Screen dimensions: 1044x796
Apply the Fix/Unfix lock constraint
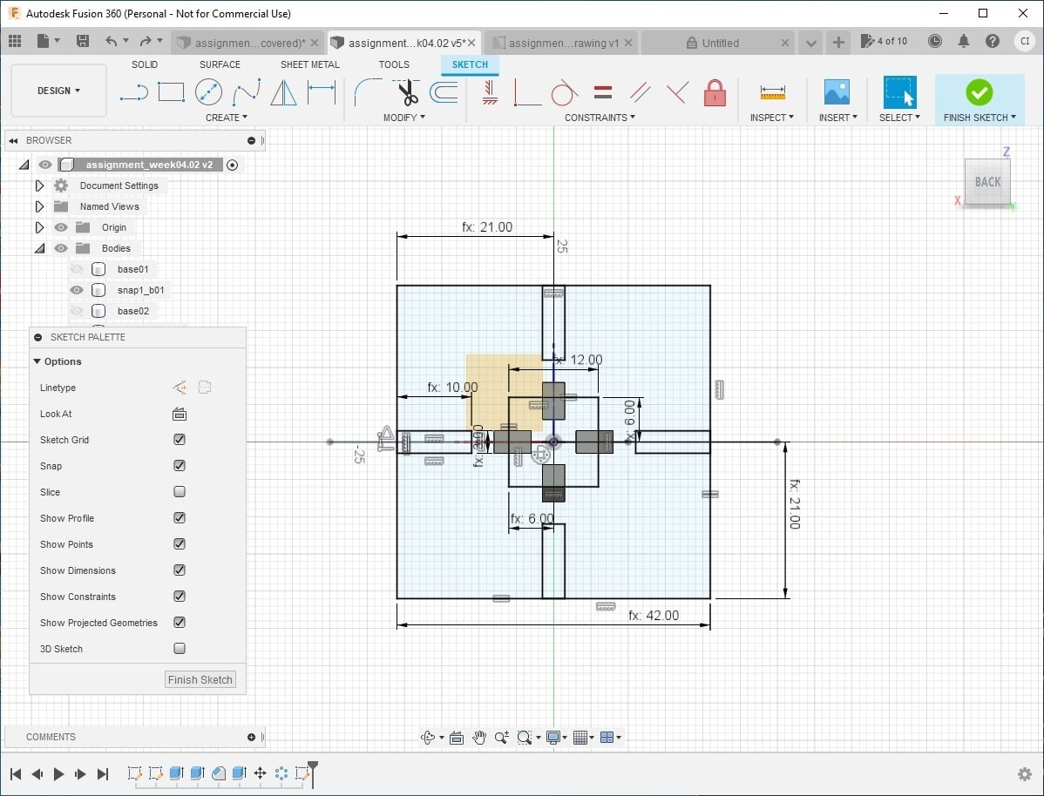click(x=715, y=91)
